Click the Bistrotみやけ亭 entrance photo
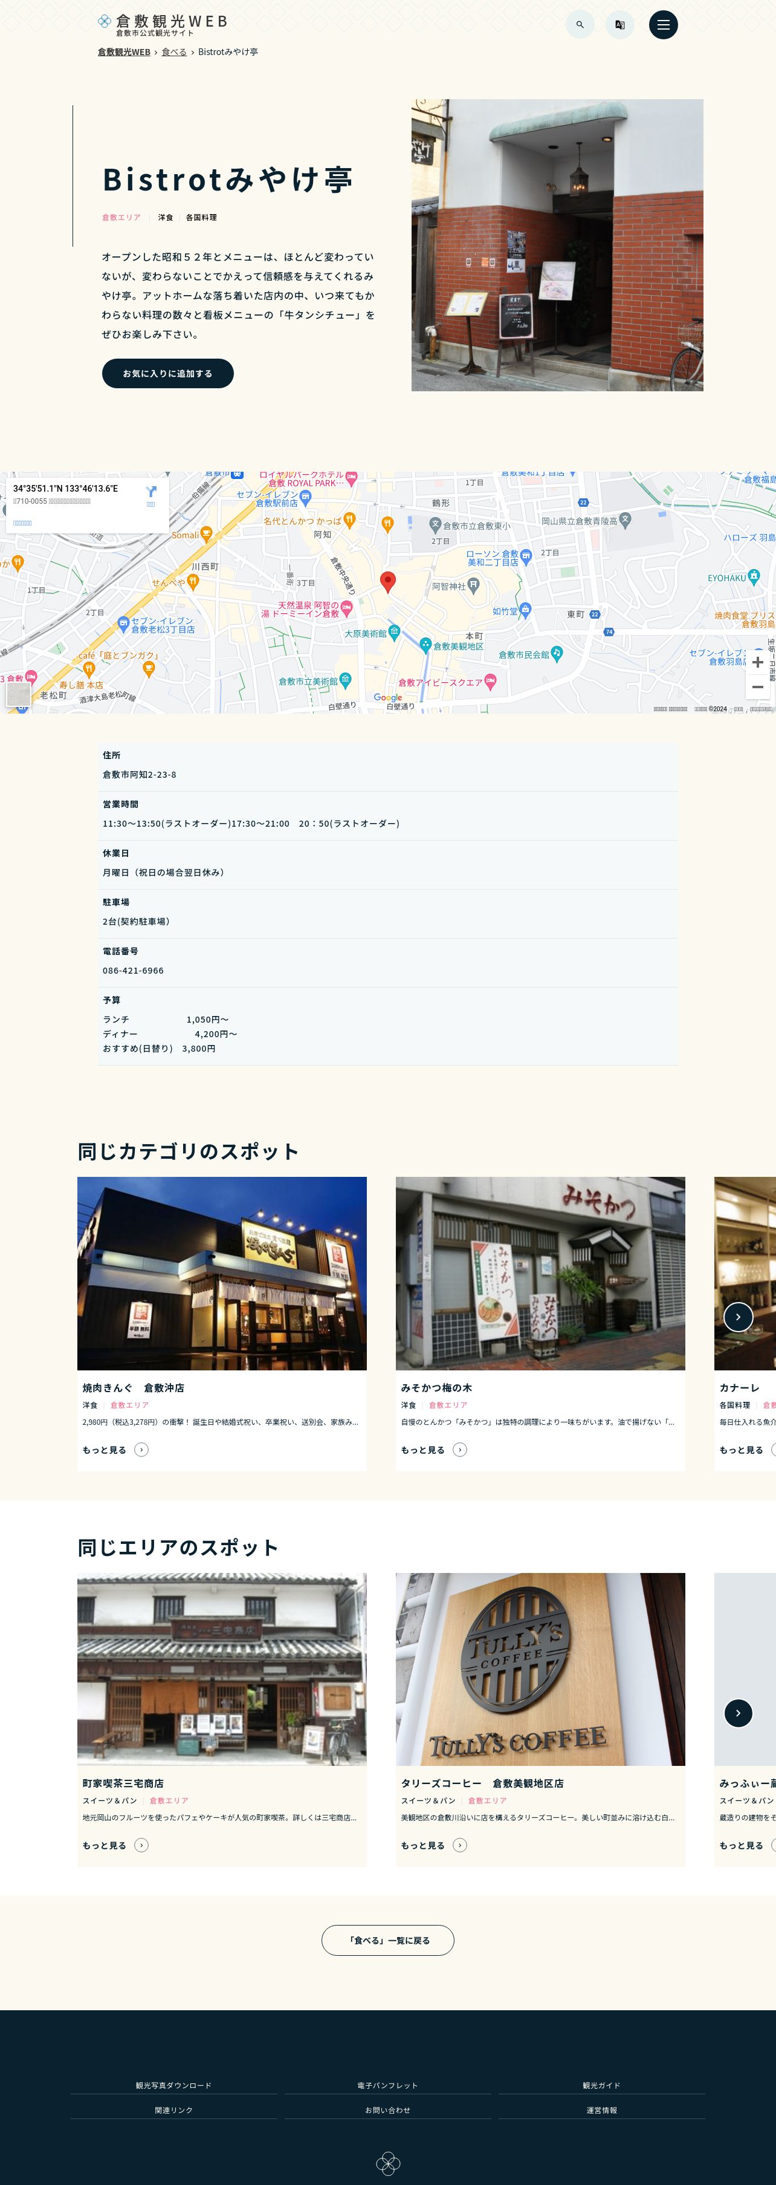This screenshot has width=776, height=2185. tap(557, 245)
